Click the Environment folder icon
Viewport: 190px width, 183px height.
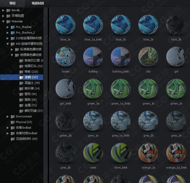pos(13,117)
